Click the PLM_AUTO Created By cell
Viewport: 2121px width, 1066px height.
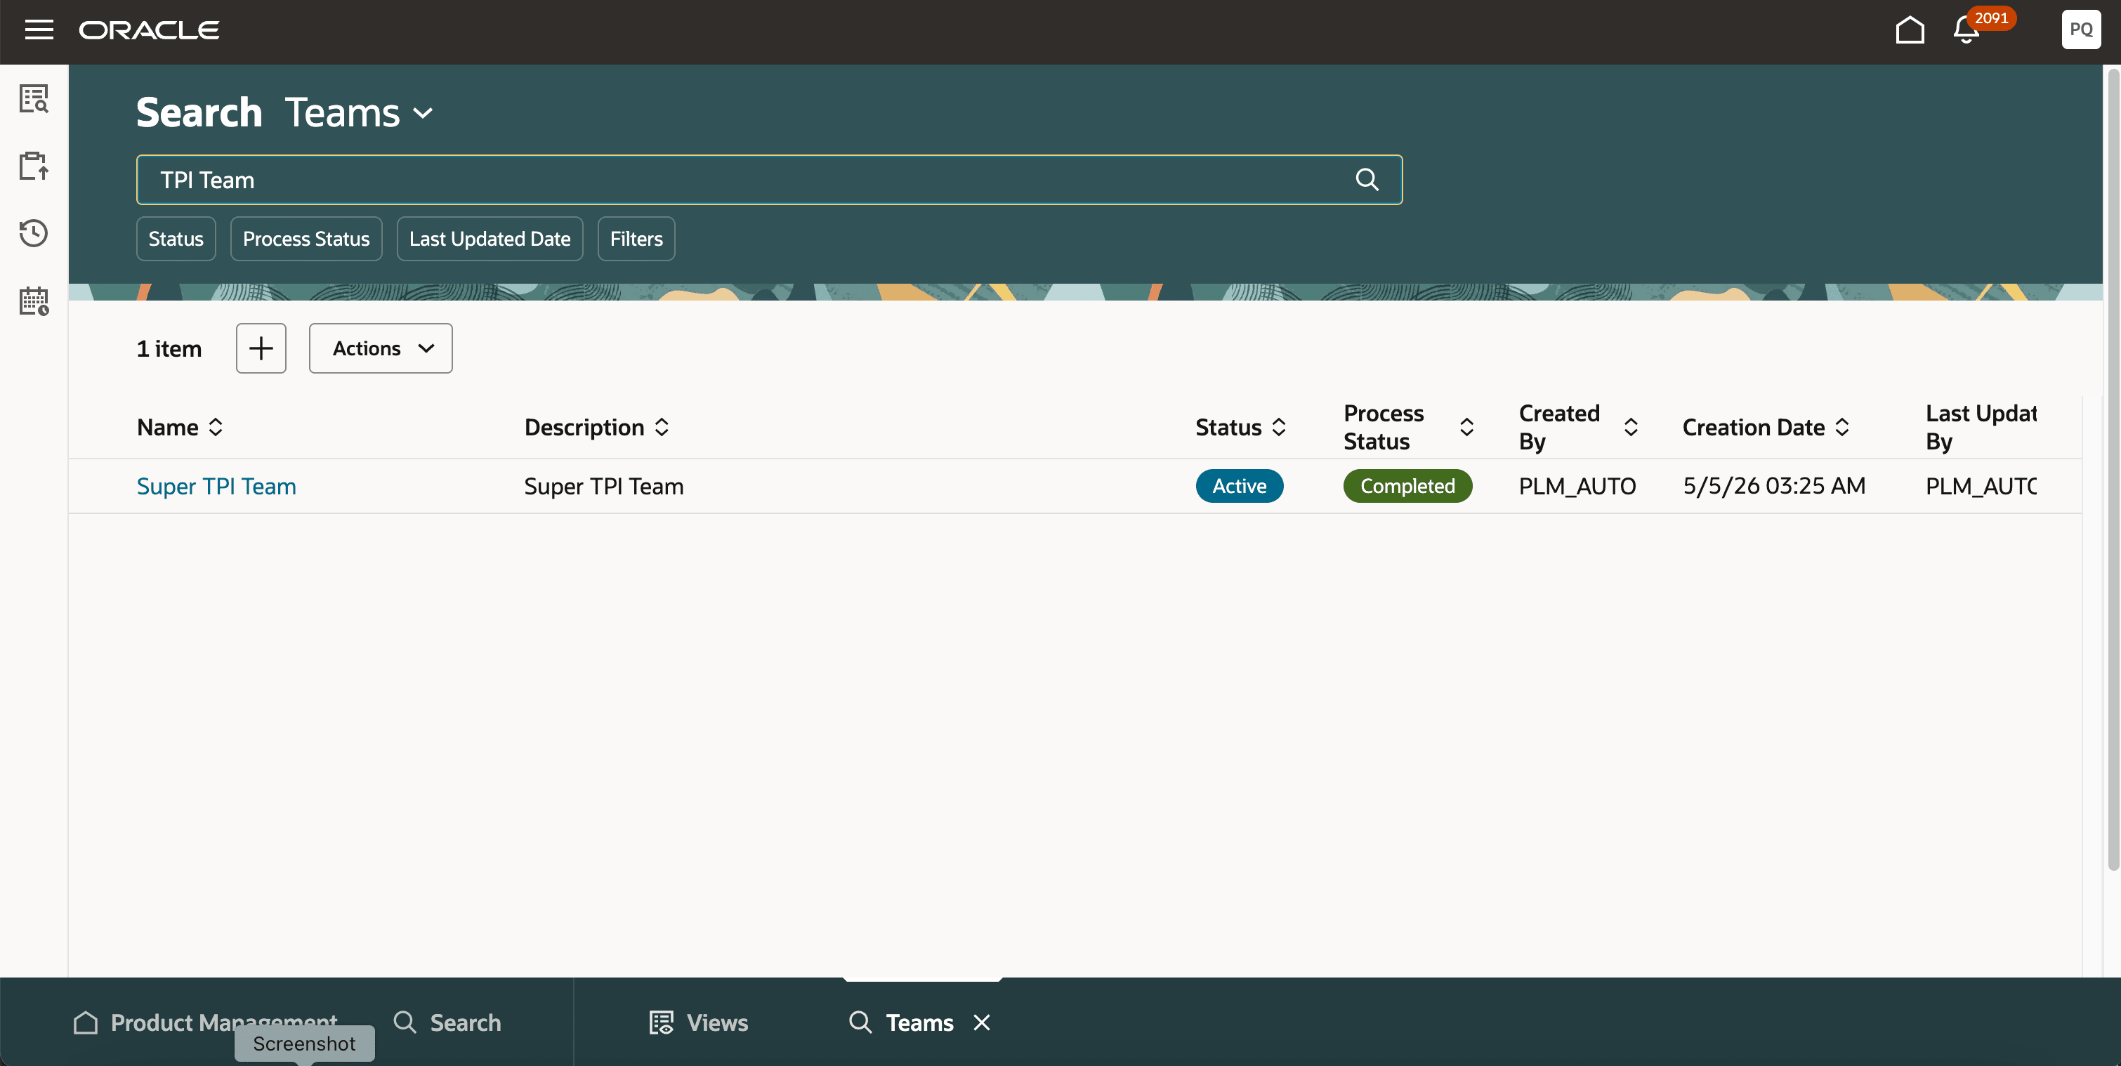[1577, 486]
